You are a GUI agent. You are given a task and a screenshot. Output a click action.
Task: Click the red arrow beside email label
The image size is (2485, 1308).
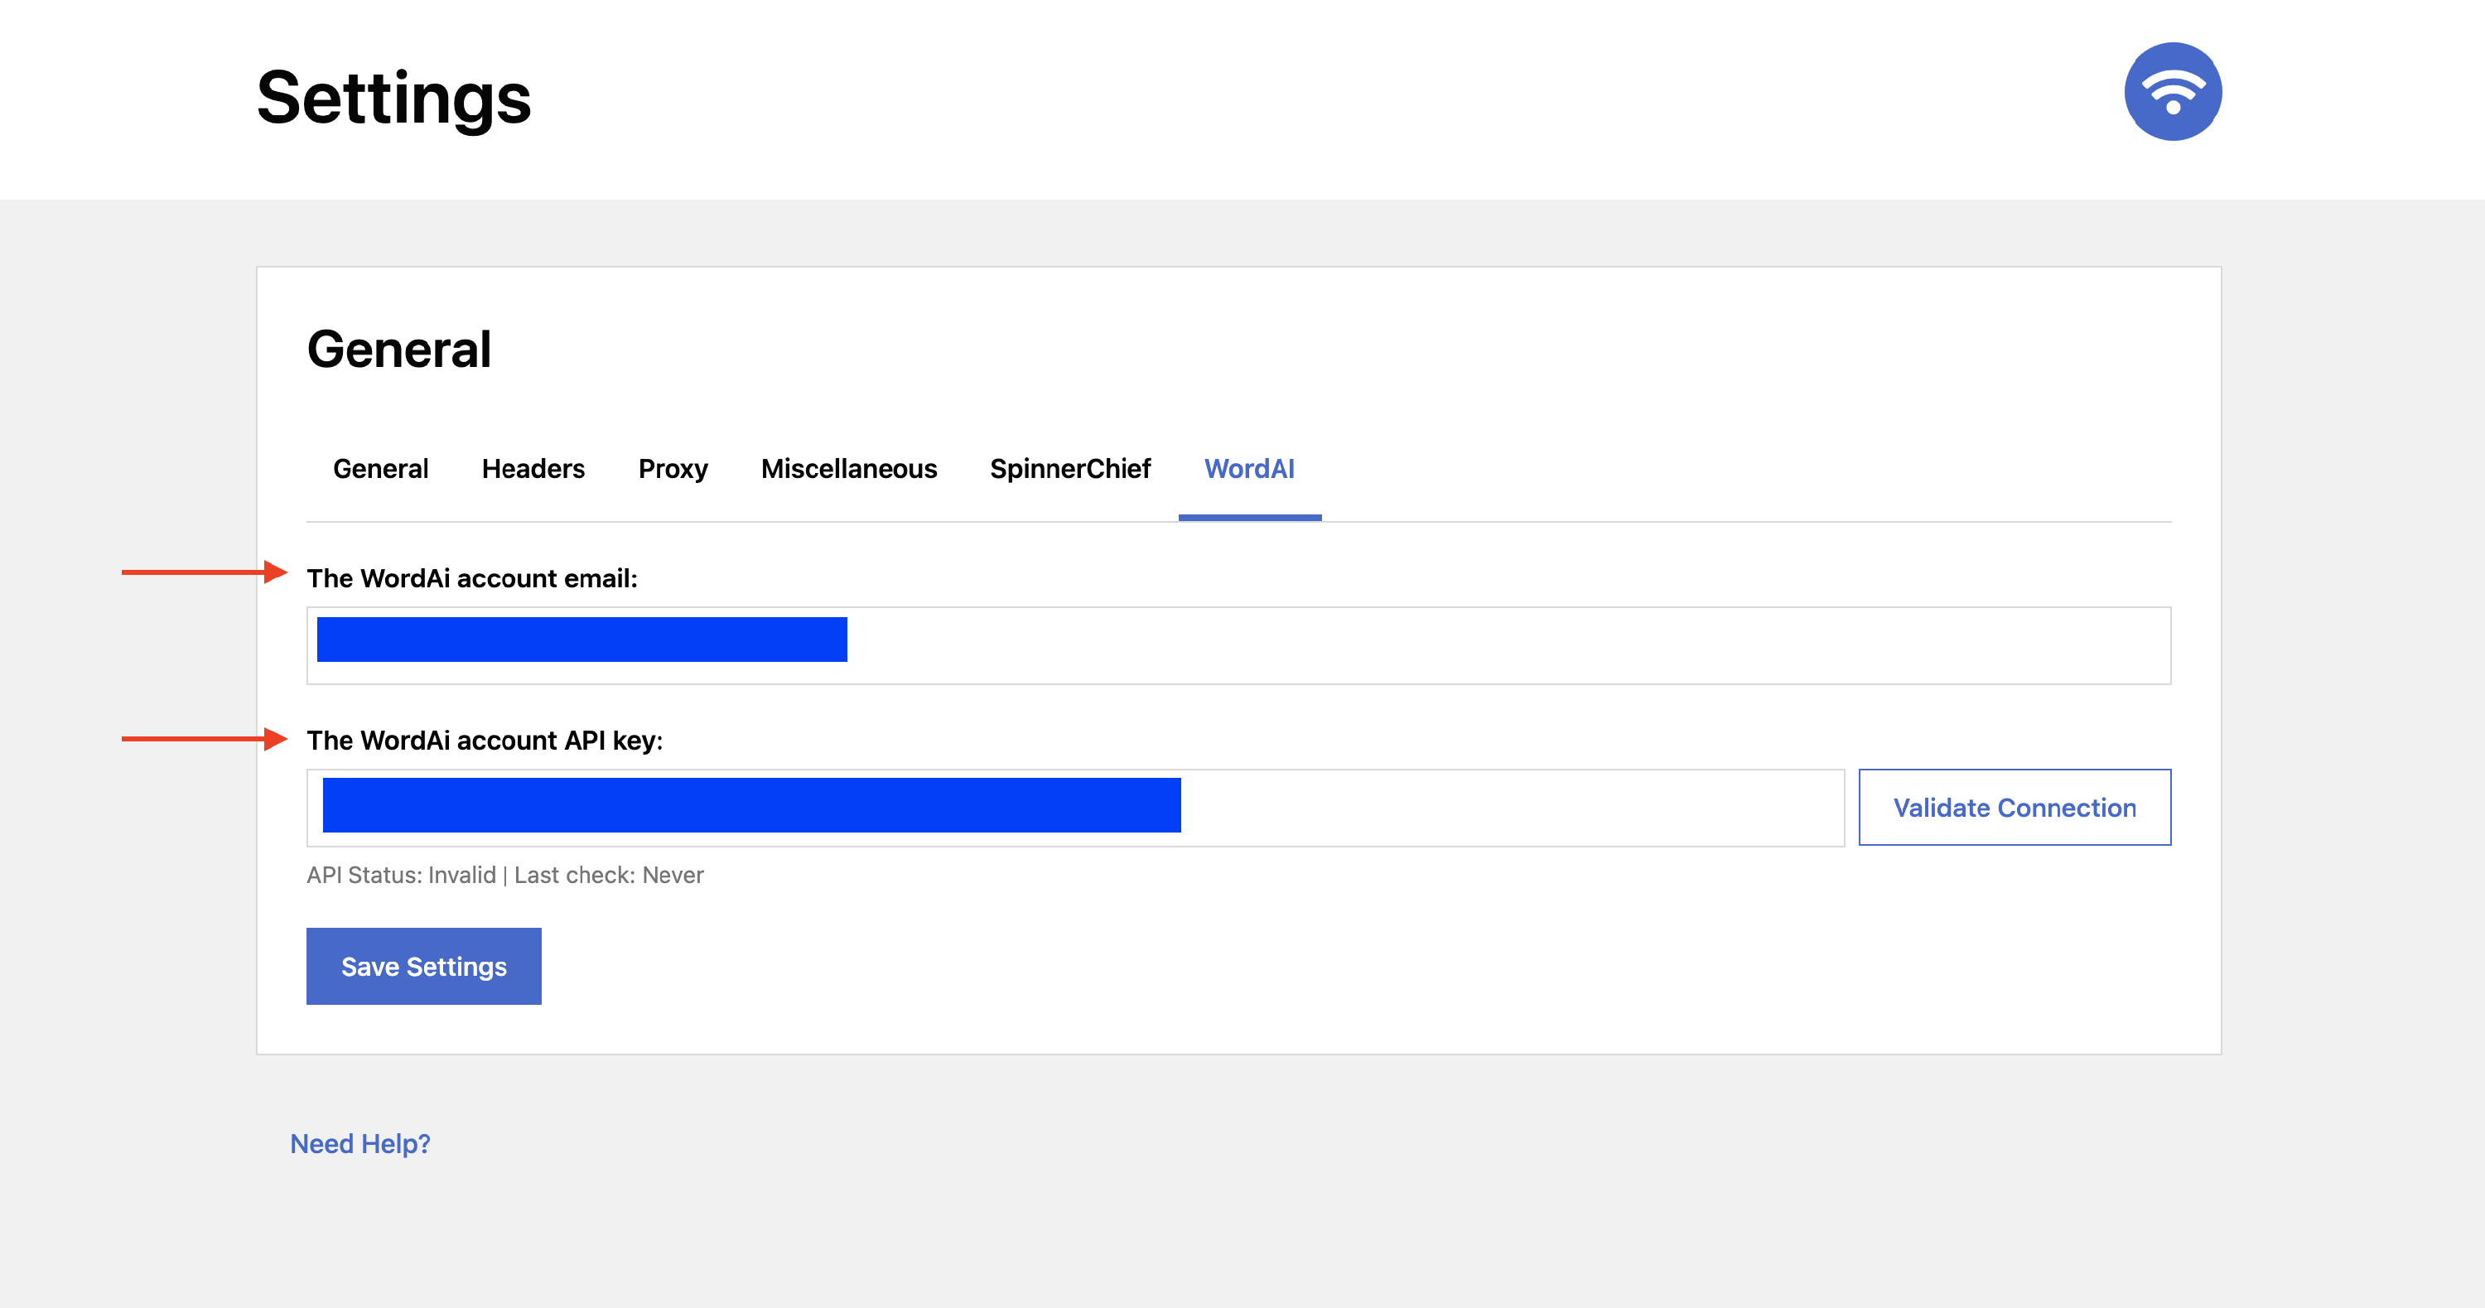coord(204,572)
